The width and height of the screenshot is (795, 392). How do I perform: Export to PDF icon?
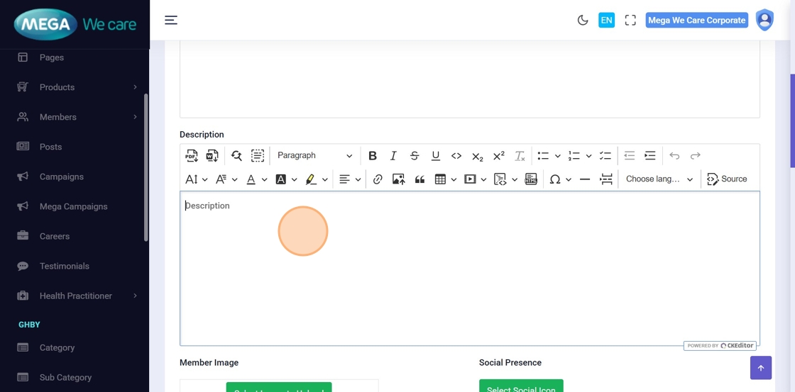[192, 156]
